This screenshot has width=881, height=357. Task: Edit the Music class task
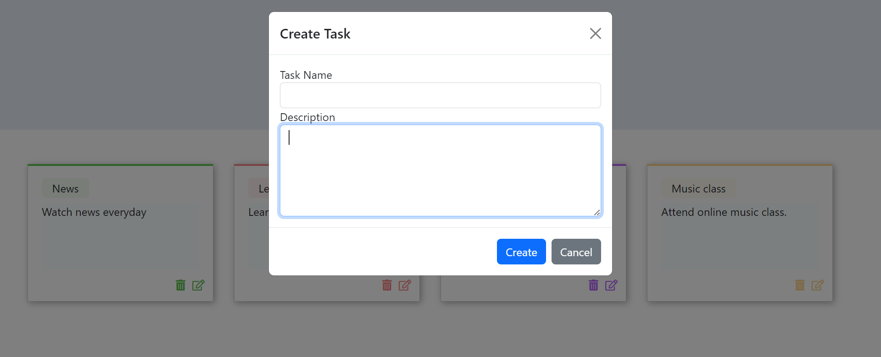(818, 285)
